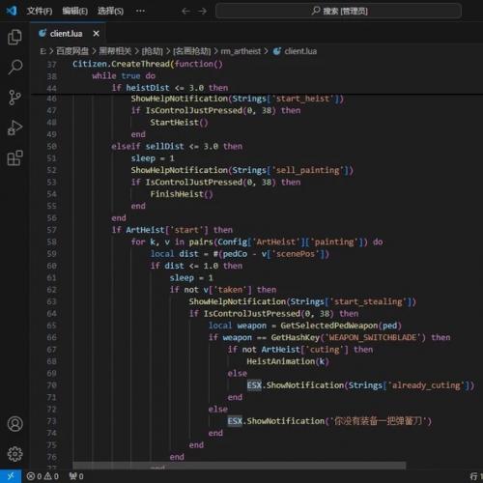Click the rm_artheist breadcrumb folder
483x483 pixels.
[x=241, y=51]
